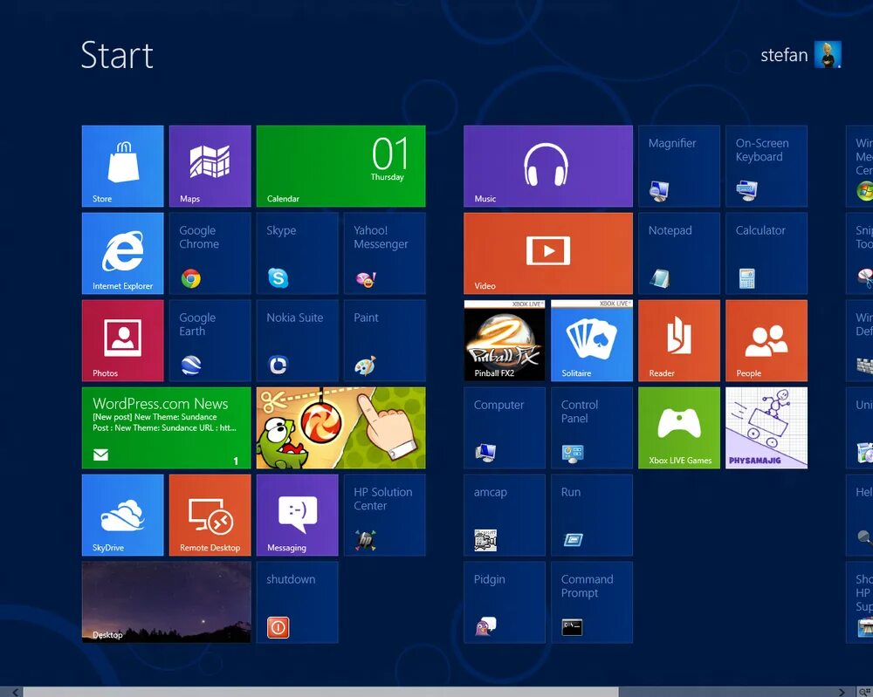The image size is (873, 697).
Task: Launch the Magnifier tile
Action: point(679,166)
